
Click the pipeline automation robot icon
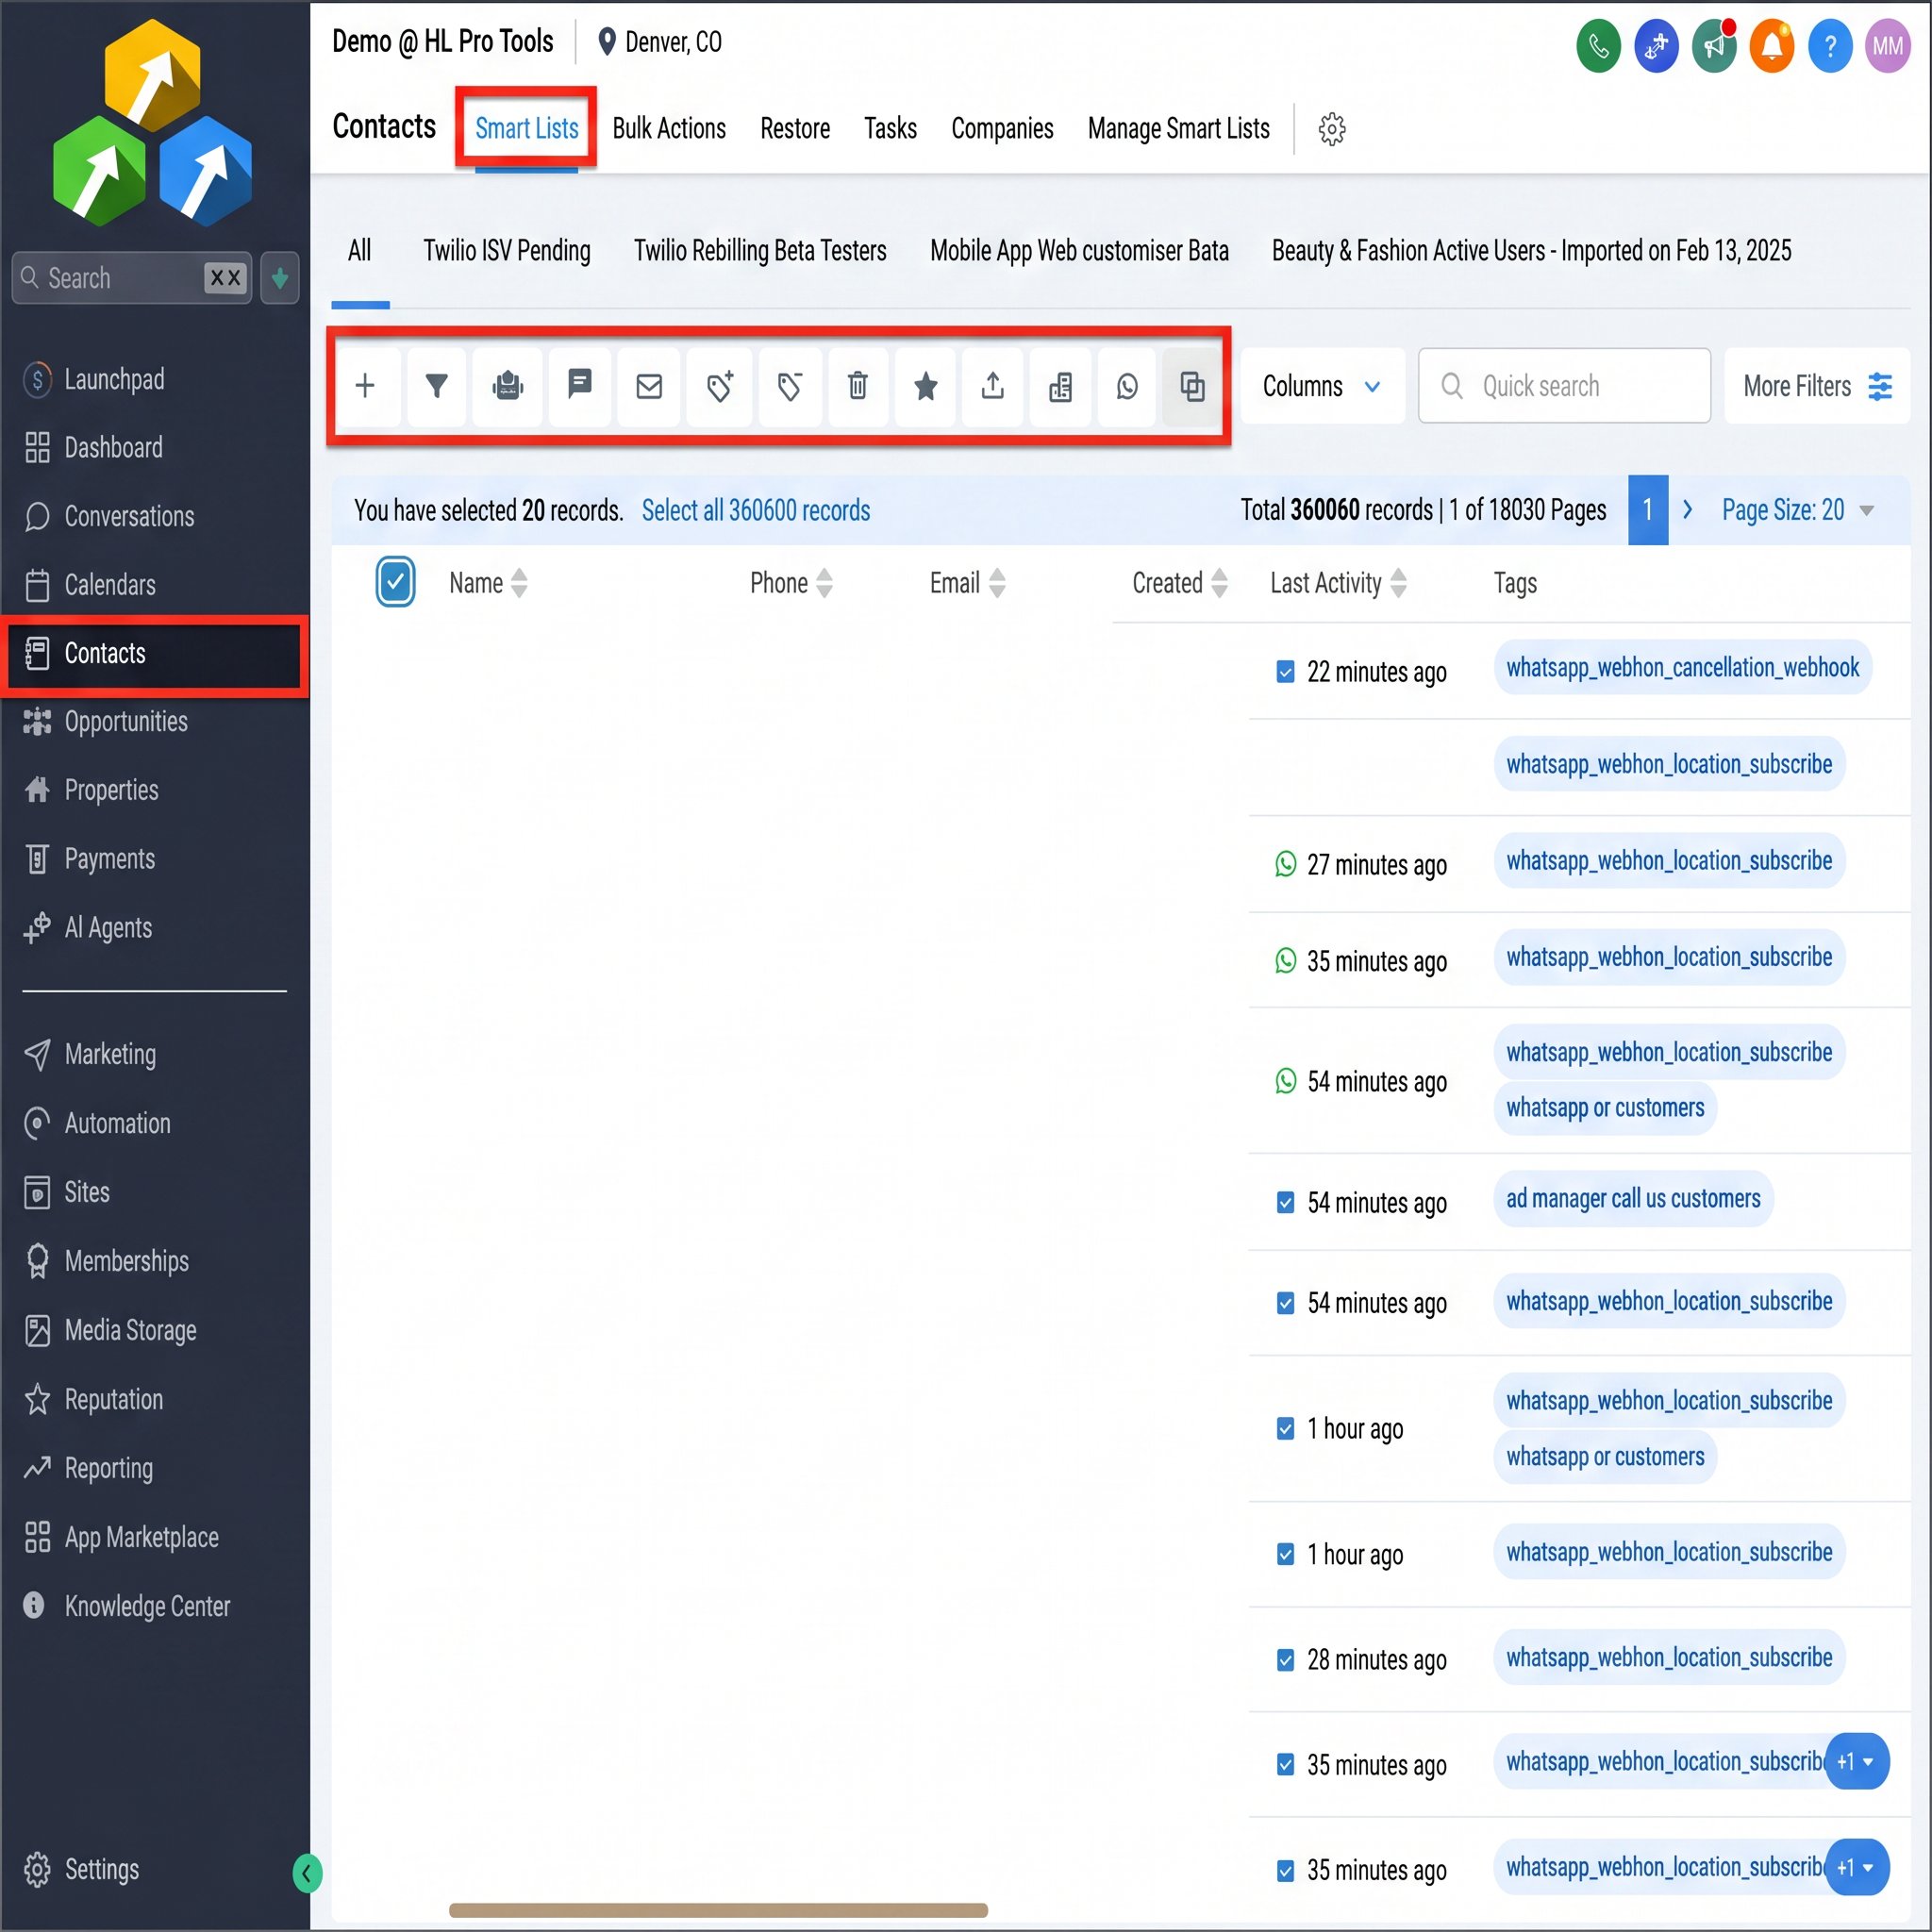point(508,386)
